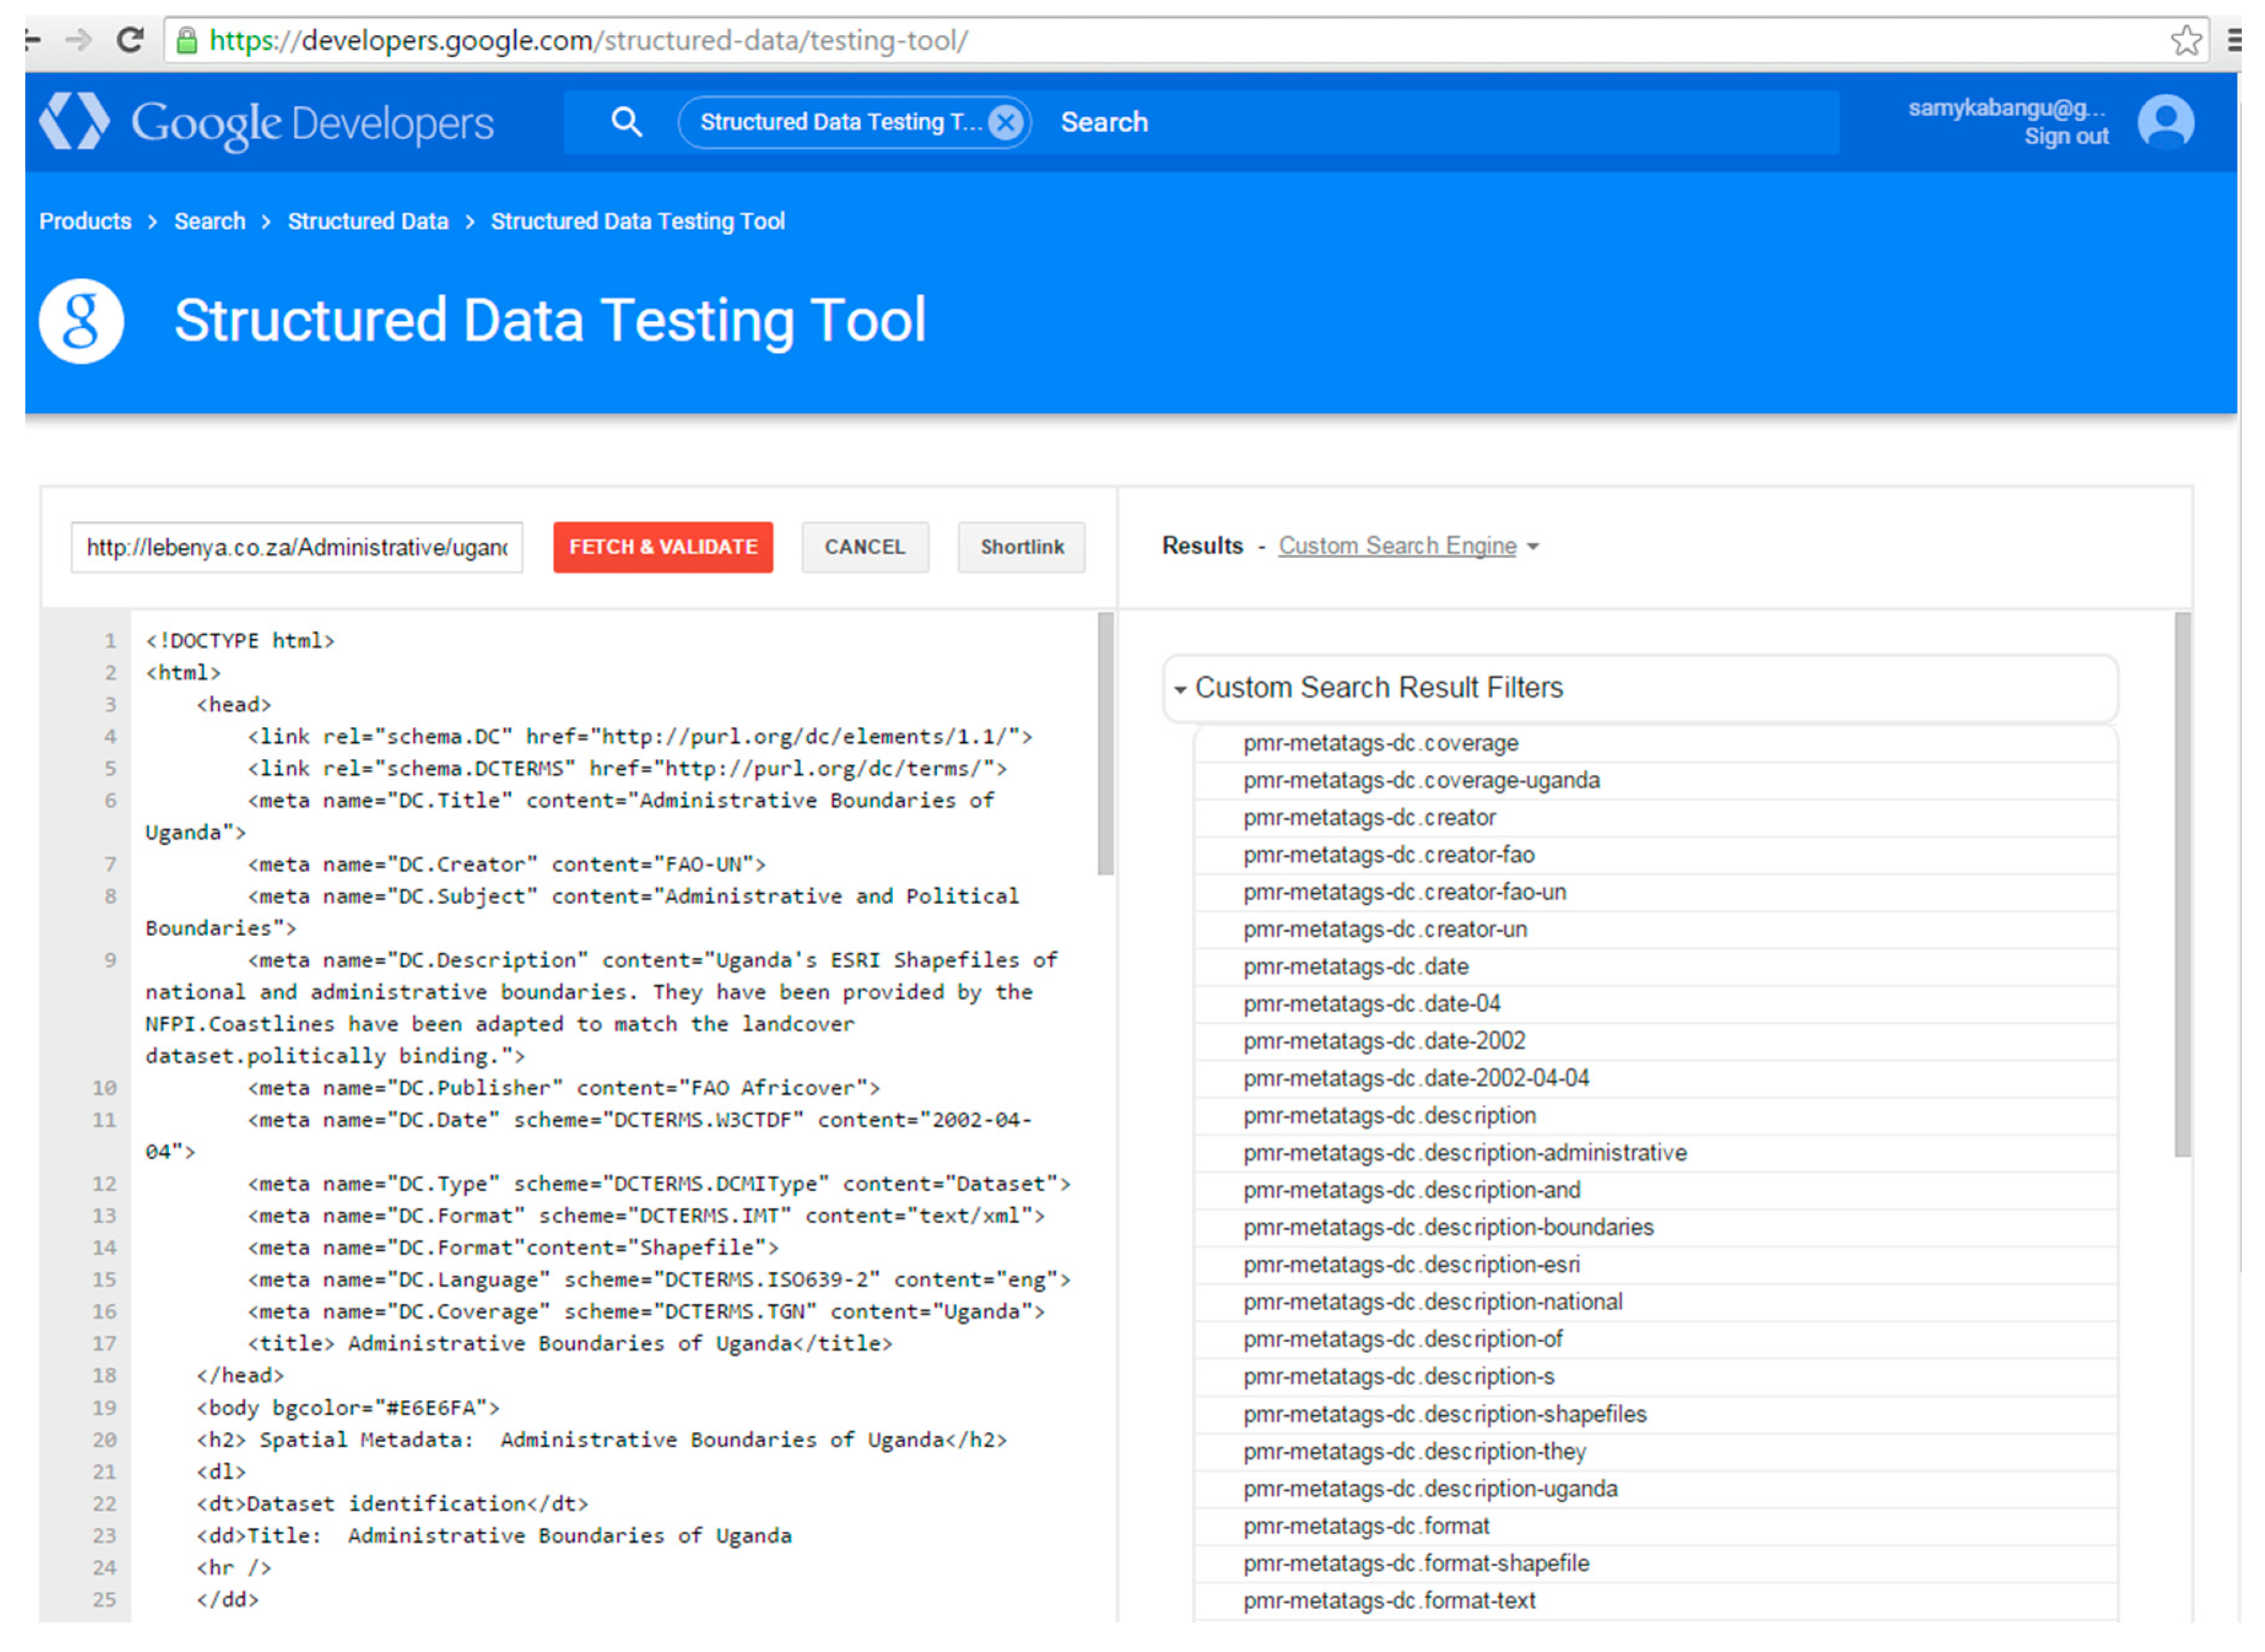
Task: Select pmr-metatags-dc.coverage-uganda row
Action: tap(1655, 781)
